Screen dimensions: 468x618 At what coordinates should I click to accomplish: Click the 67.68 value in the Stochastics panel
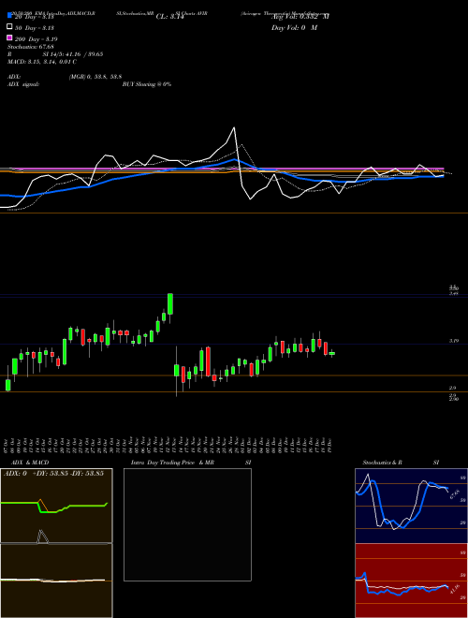(x=455, y=493)
